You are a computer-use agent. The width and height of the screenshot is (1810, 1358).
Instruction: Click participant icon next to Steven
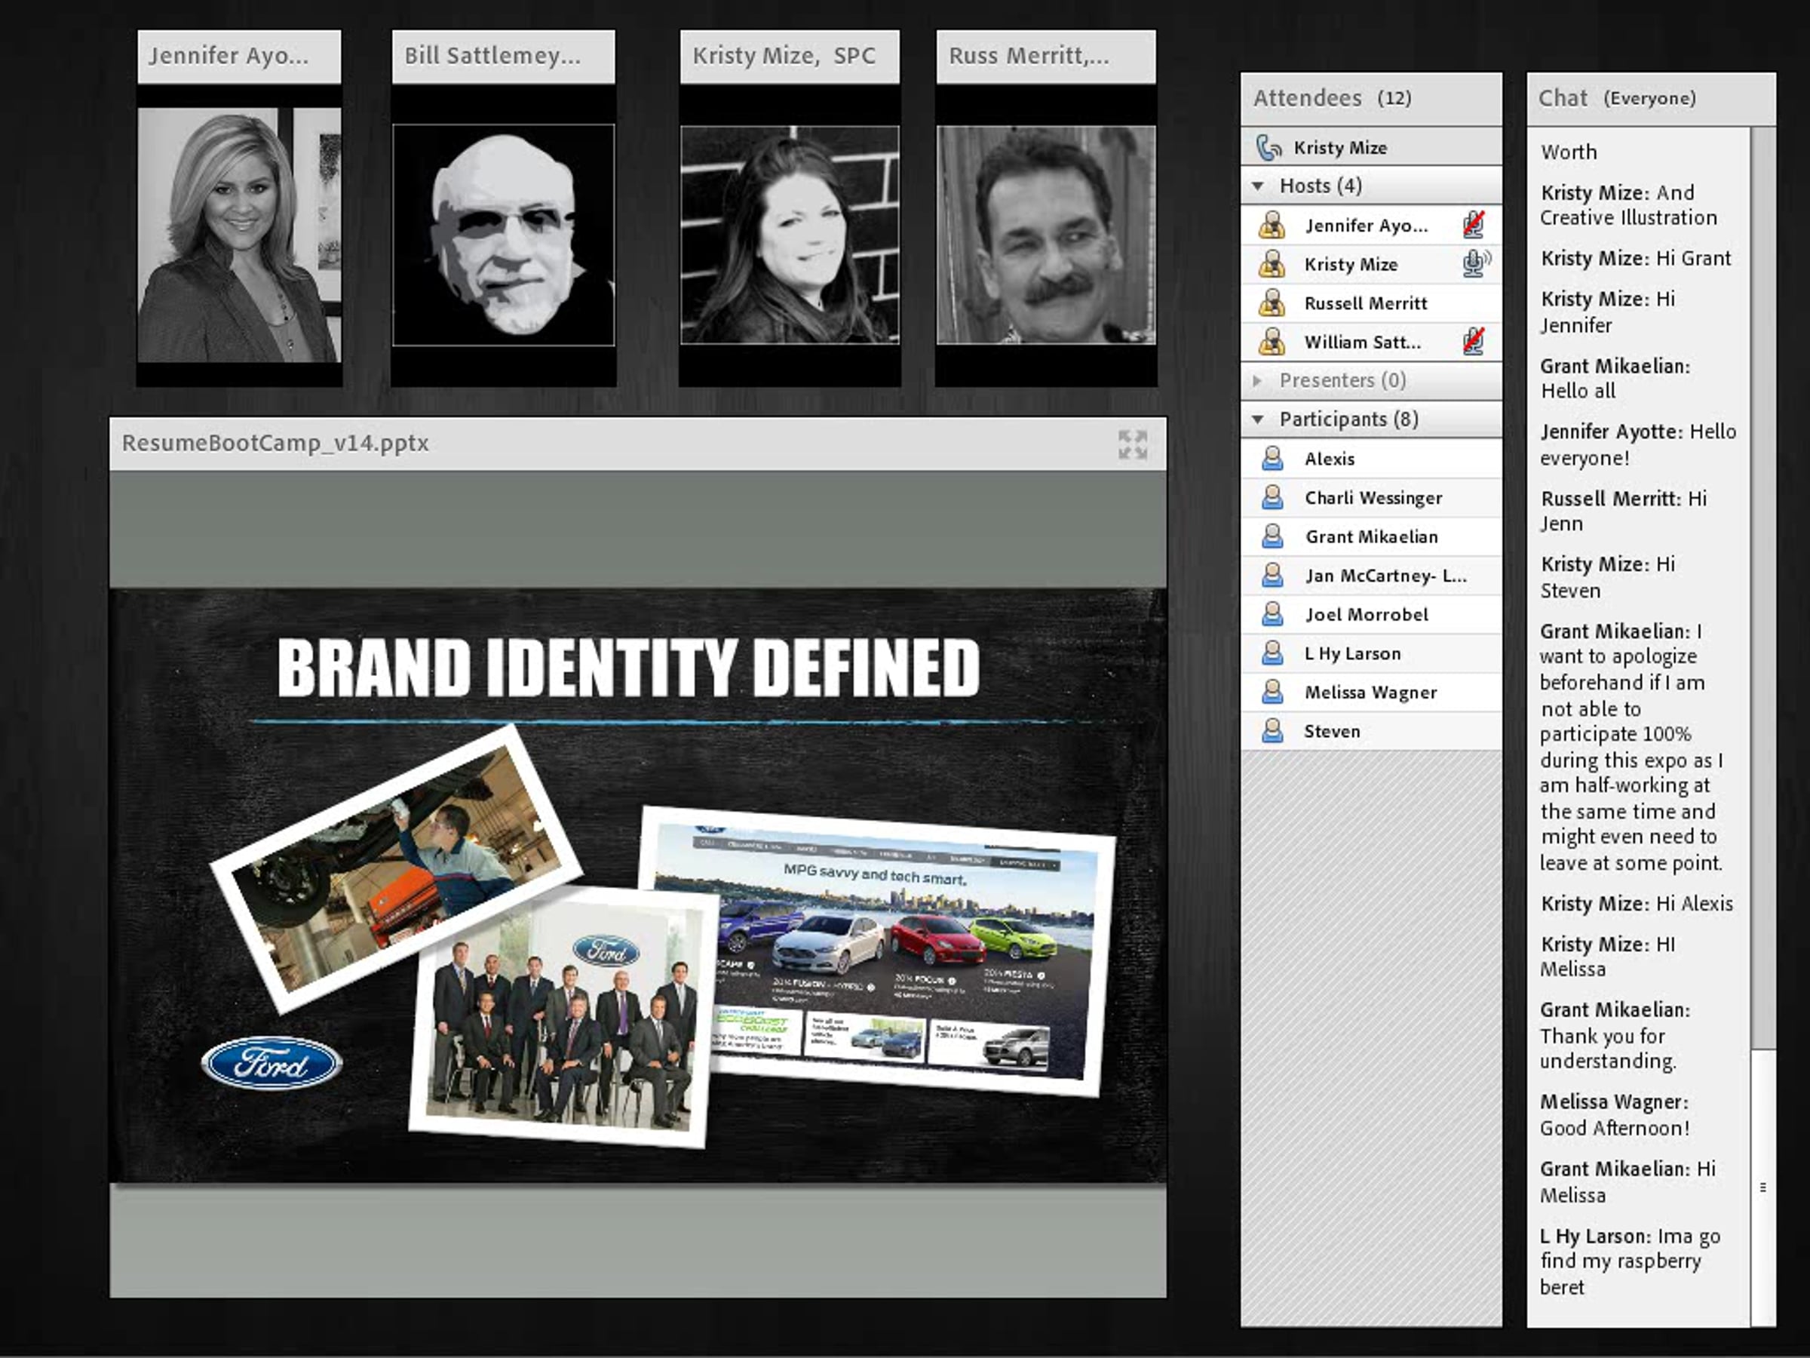[1272, 731]
